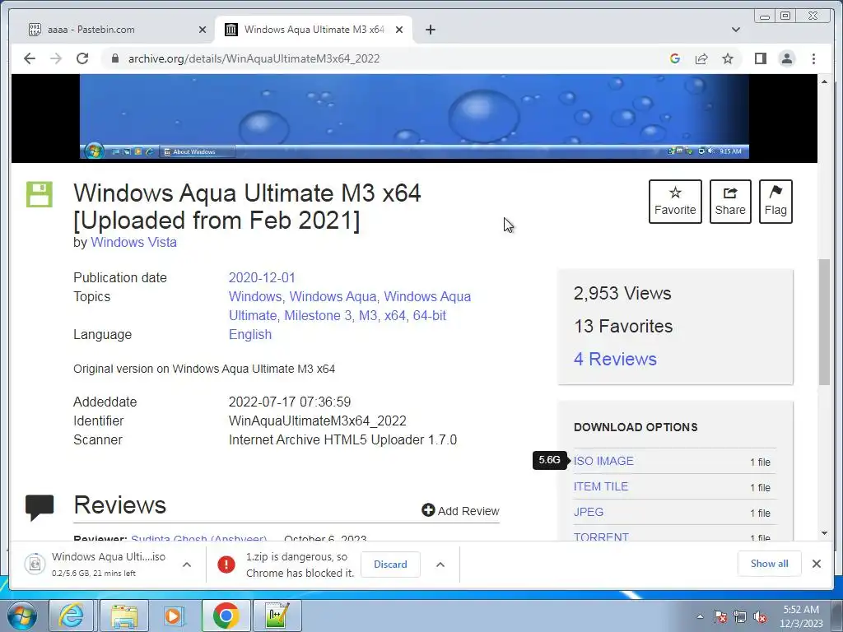
Task: Add item to favorites with Favorite button
Action: tap(675, 202)
